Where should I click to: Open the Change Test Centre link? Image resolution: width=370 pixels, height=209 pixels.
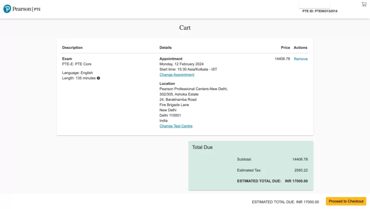[x=176, y=126]
